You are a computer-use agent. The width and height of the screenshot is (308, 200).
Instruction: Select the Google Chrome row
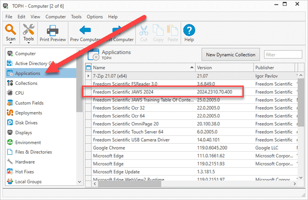(191, 148)
